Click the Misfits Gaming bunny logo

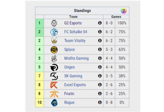point(54,59)
